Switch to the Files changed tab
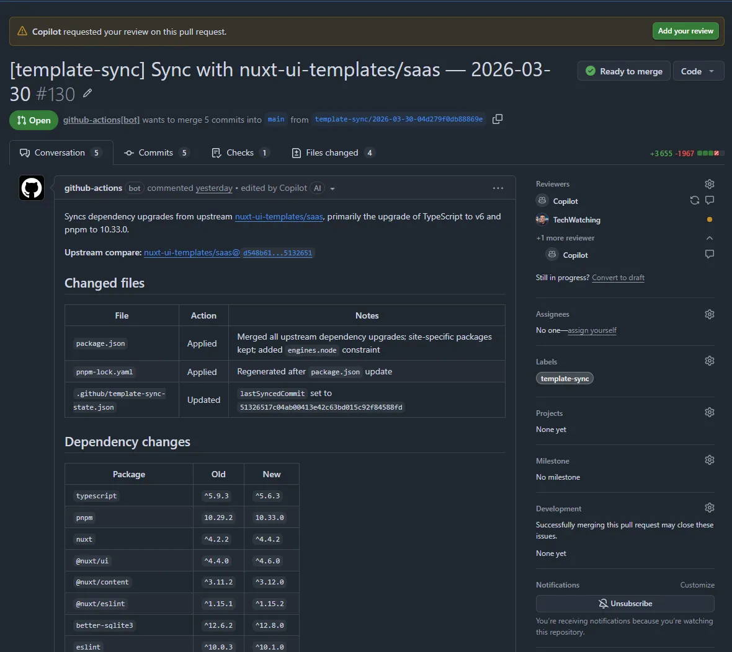732x652 pixels. (x=333, y=152)
